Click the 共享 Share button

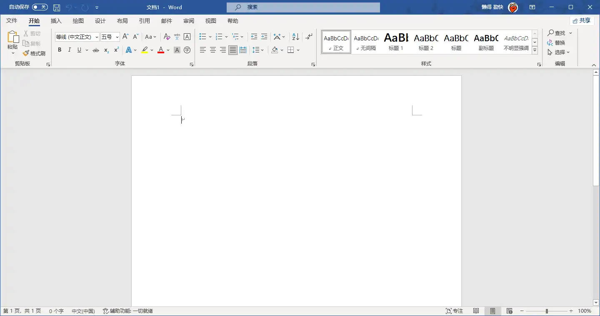[582, 21]
